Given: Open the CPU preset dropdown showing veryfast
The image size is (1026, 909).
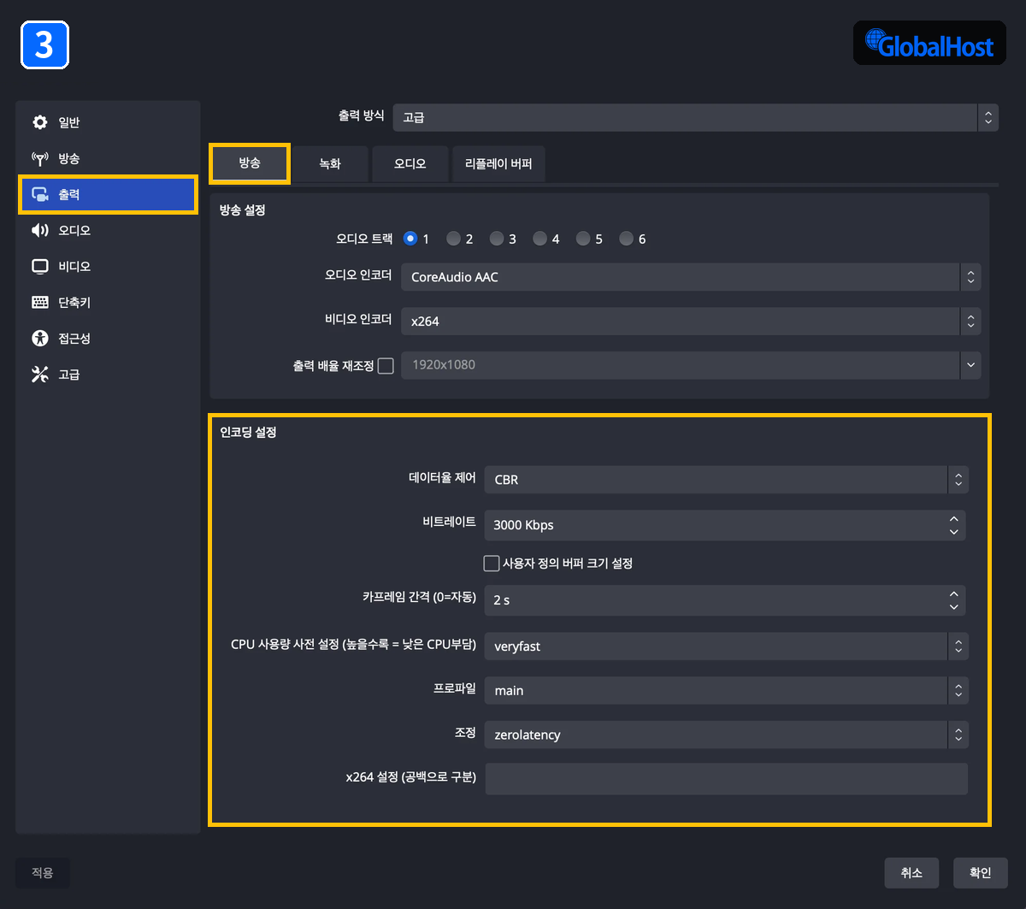Looking at the screenshot, I should coord(727,646).
